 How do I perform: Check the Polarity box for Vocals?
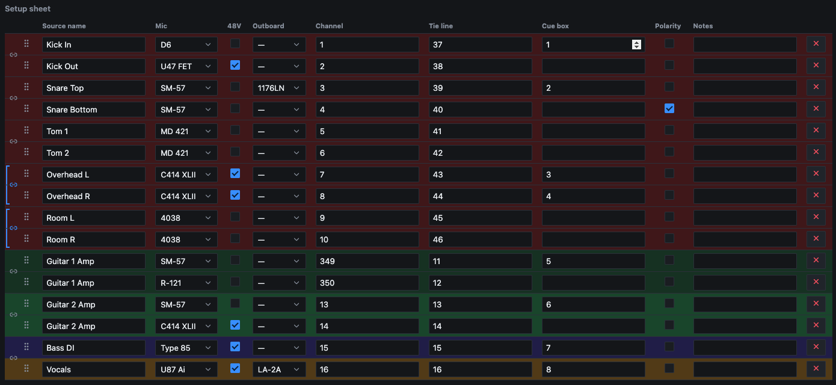669,368
